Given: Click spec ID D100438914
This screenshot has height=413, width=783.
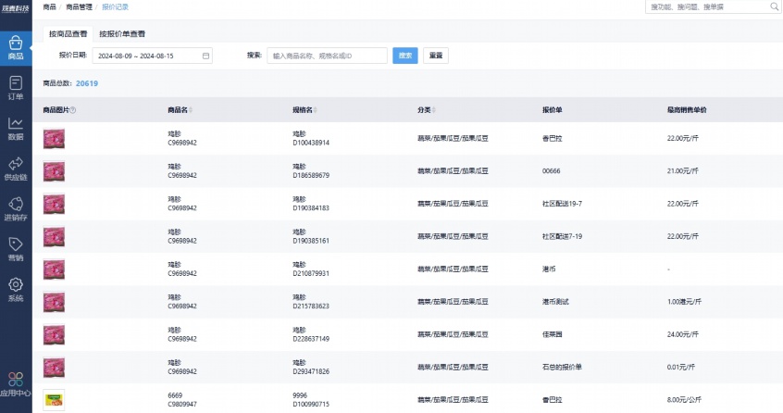Looking at the screenshot, I should (311, 143).
